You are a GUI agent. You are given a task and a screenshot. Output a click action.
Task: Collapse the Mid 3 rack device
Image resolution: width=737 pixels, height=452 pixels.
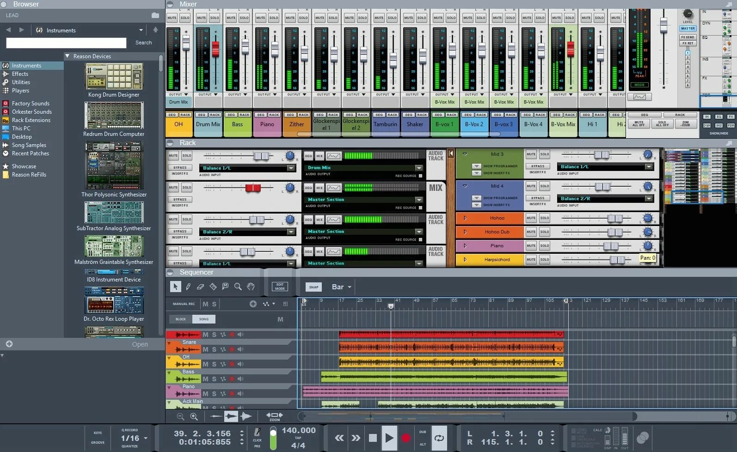[x=465, y=154]
